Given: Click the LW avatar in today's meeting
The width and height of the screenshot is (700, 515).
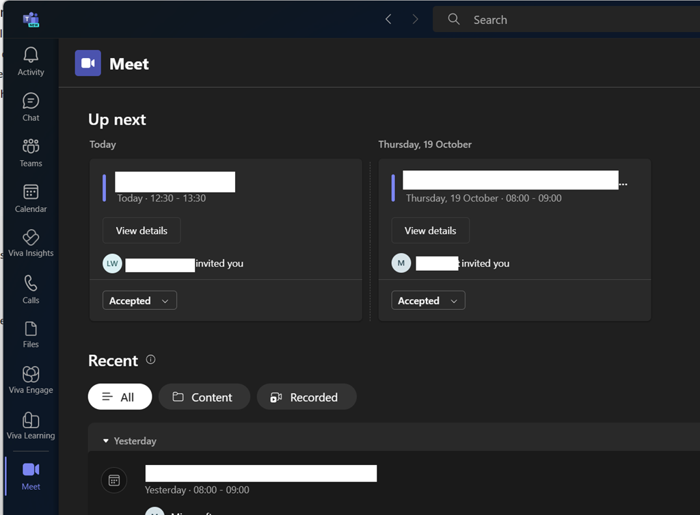Looking at the screenshot, I should [x=112, y=263].
